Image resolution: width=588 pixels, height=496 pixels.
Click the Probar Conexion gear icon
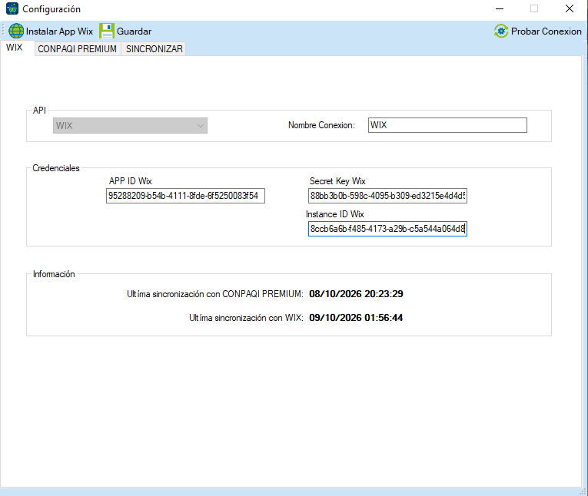[501, 31]
